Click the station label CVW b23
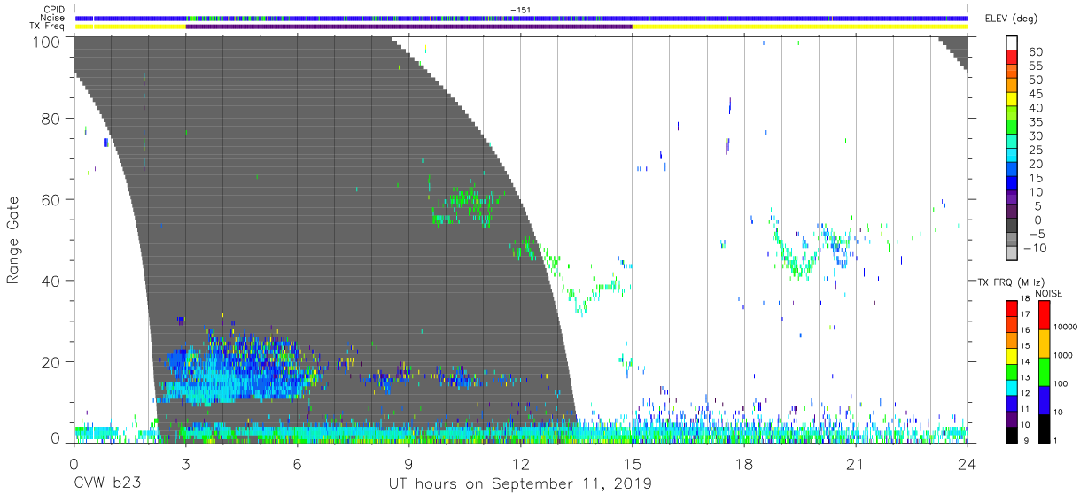Screen dimensions: 1088x502 (x=106, y=483)
